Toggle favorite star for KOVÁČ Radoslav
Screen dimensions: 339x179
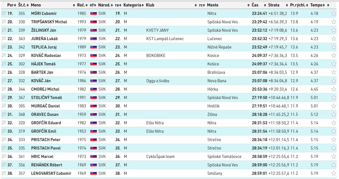click(x=334, y=55)
